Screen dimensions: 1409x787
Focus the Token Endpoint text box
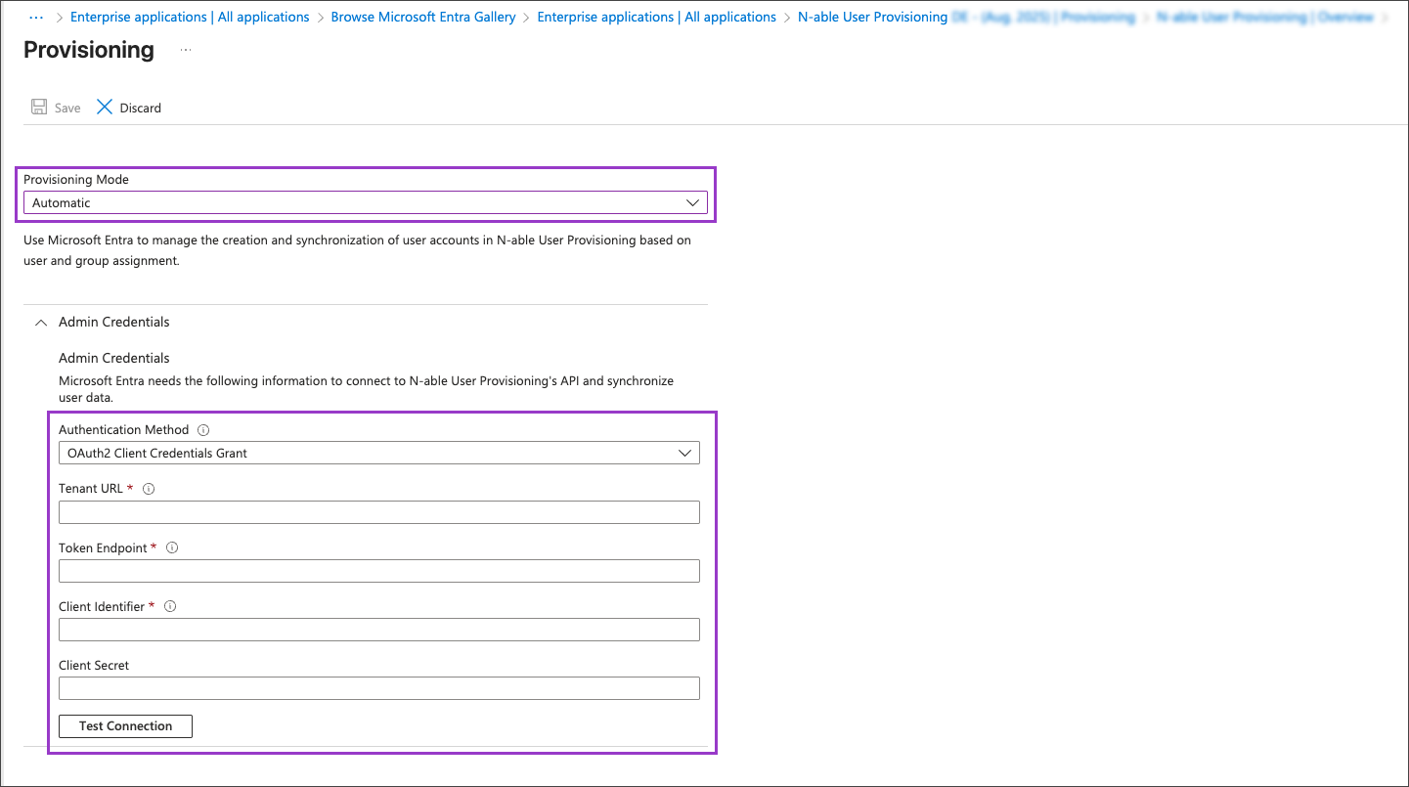tap(378, 571)
